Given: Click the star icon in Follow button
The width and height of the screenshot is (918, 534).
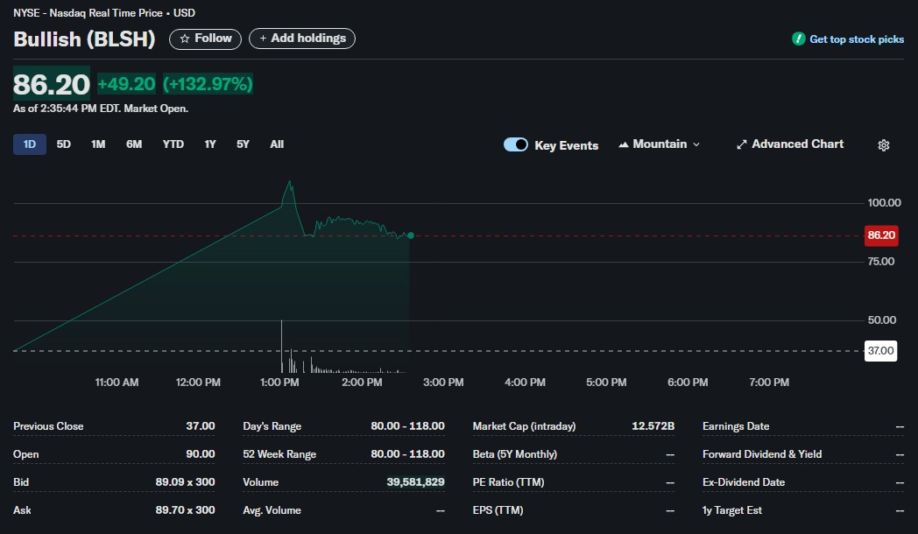Looking at the screenshot, I should click(185, 39).
